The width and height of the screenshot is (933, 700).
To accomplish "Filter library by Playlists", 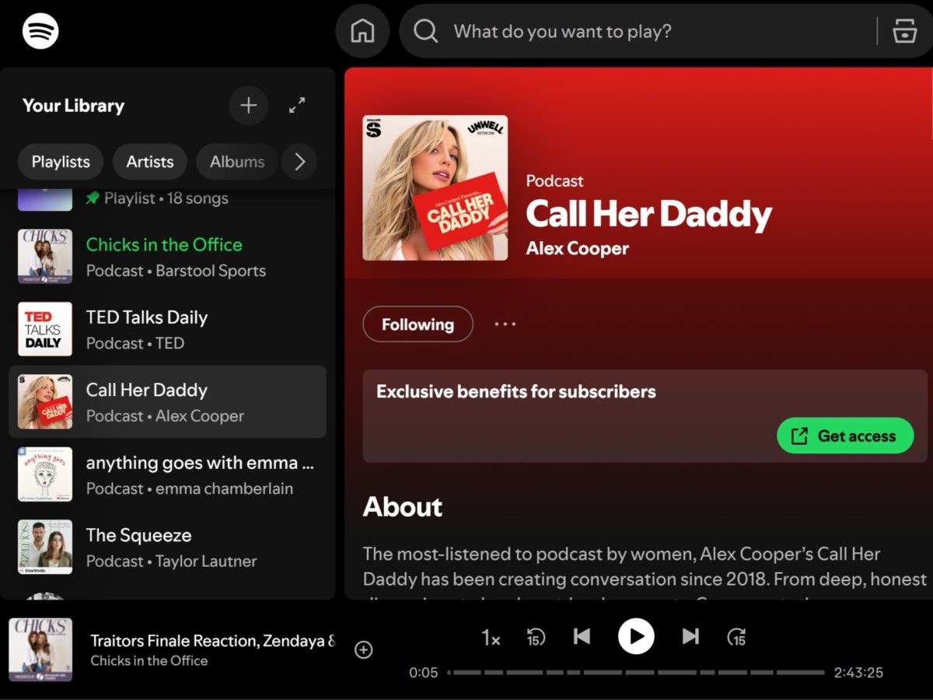I will 61,162.
